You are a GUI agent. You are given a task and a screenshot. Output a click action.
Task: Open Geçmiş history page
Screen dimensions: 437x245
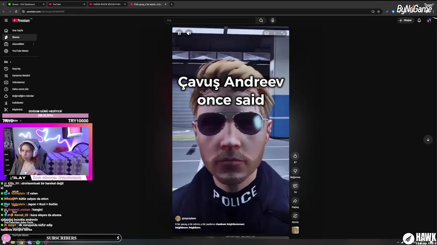coord(19,69)
